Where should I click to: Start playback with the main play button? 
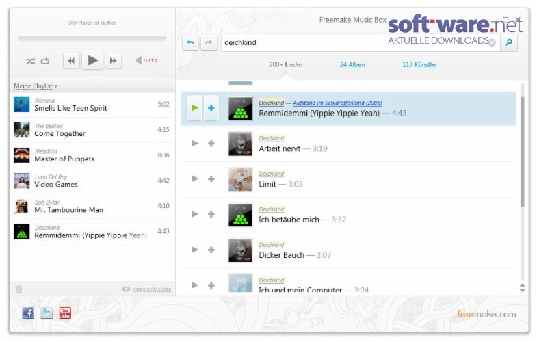click(x=92, y=60)
